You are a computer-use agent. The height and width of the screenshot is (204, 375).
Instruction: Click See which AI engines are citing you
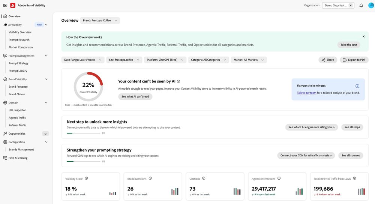pyautogui.click(x=311, y=127)
